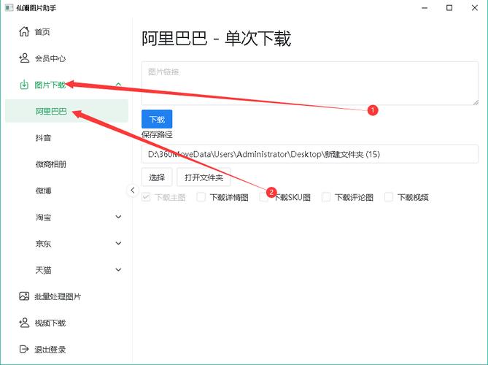Viewport: 488px width, 365px height.
Task: Select 阿里巴巴 in the sidebar
Action: (66, 111)
